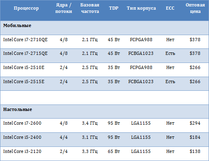Click FCBGA1023 package in i5-2515E row
209x161 pixels.
(x=141, y=82)
